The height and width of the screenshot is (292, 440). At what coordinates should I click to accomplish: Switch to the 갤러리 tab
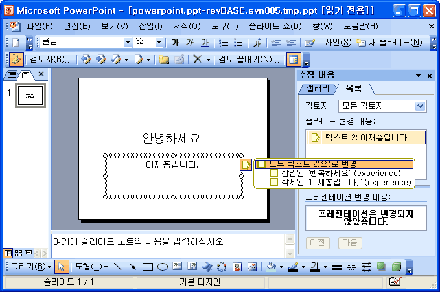click(318, 88)
